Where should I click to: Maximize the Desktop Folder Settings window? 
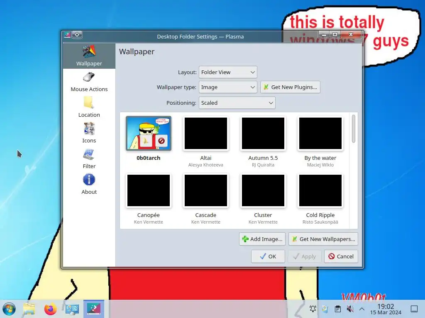[x=335, y=35]
